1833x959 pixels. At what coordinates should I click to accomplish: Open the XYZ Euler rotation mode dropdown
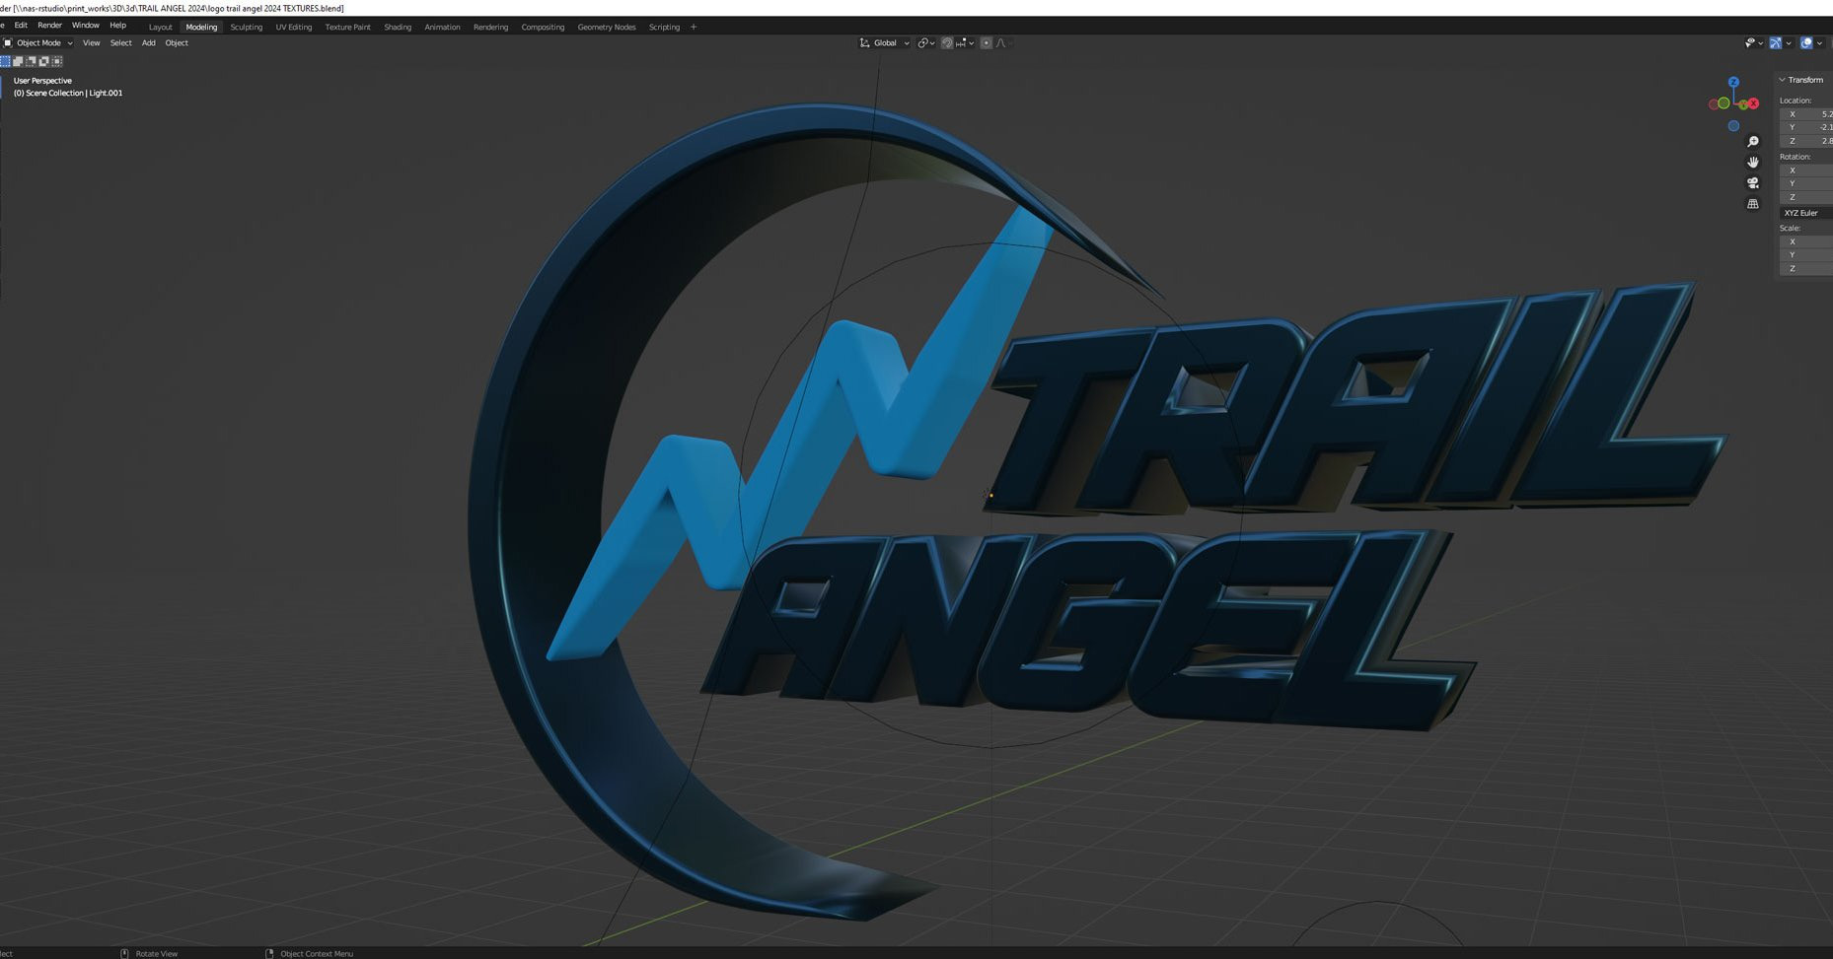[x=1805, y=213]
